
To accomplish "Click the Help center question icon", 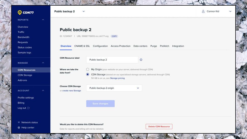I will [19, 128].
